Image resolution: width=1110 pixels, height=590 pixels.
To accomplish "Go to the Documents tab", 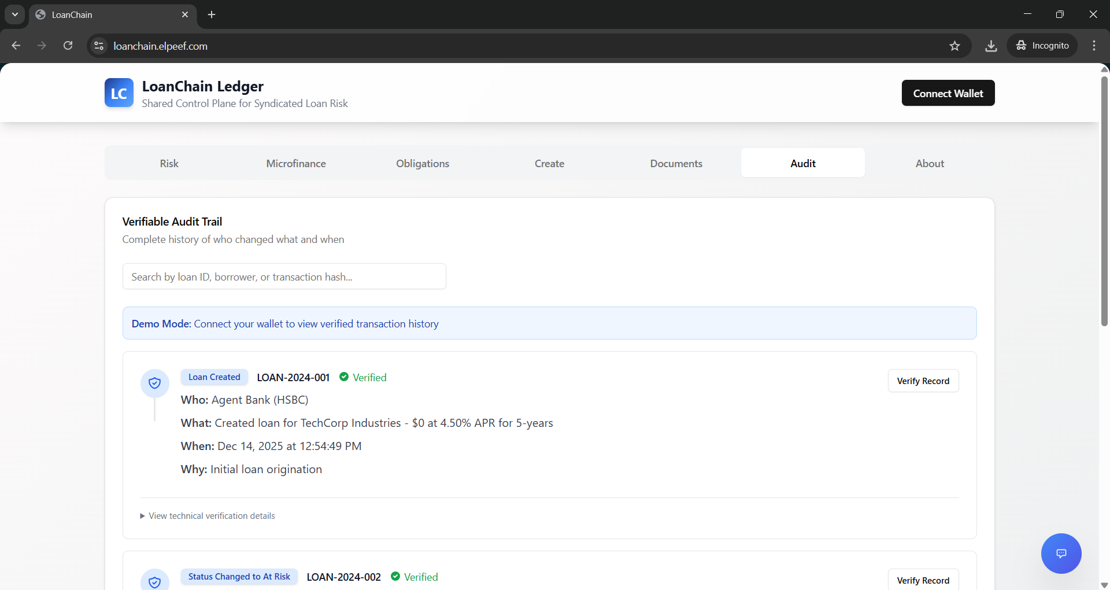I will click(676, 164).
